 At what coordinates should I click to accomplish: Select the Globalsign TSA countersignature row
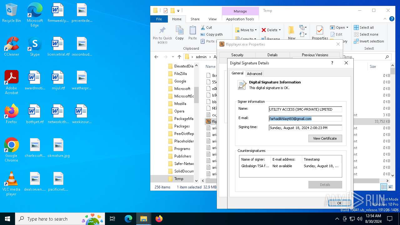tap(290, 166)
